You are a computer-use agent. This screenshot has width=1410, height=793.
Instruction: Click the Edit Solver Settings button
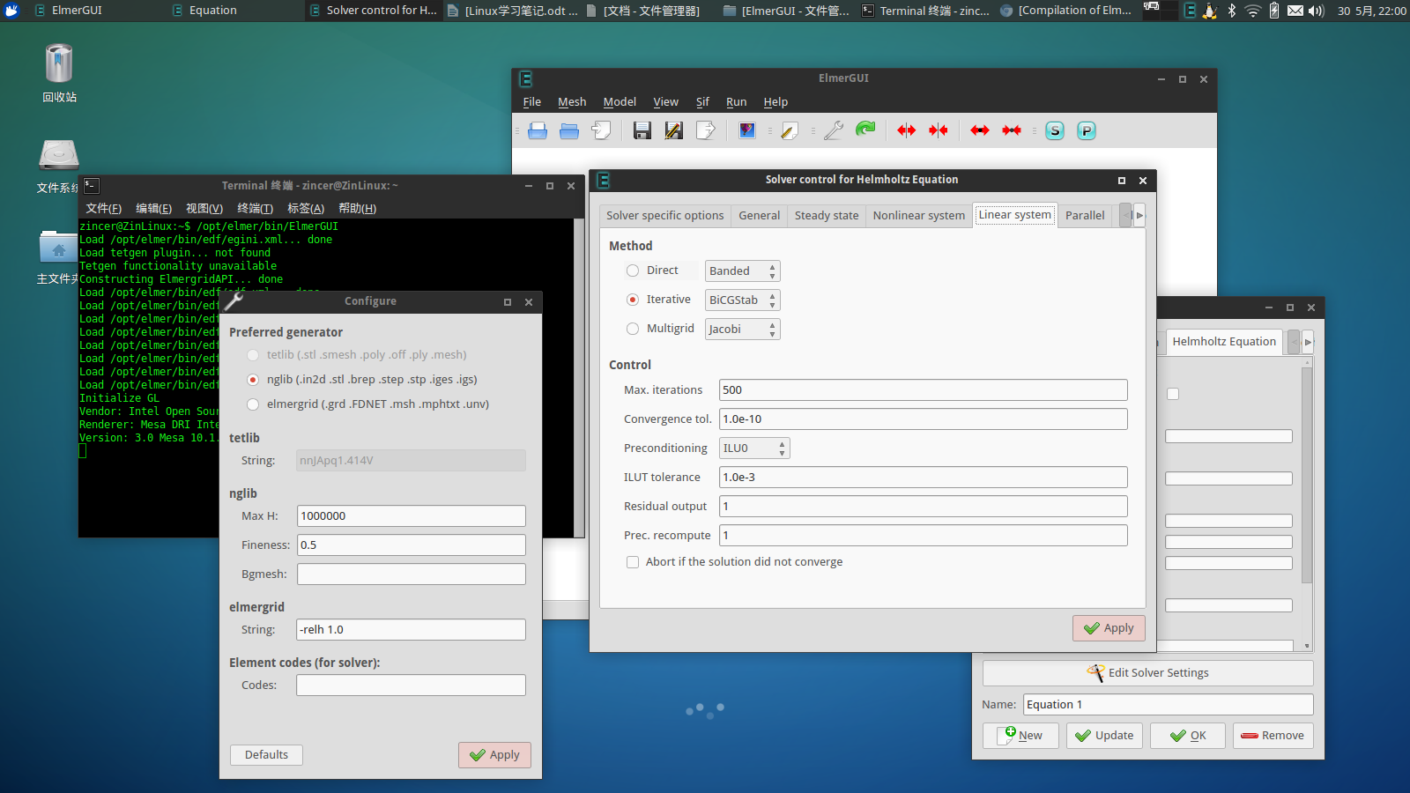tap(1147, 673)
